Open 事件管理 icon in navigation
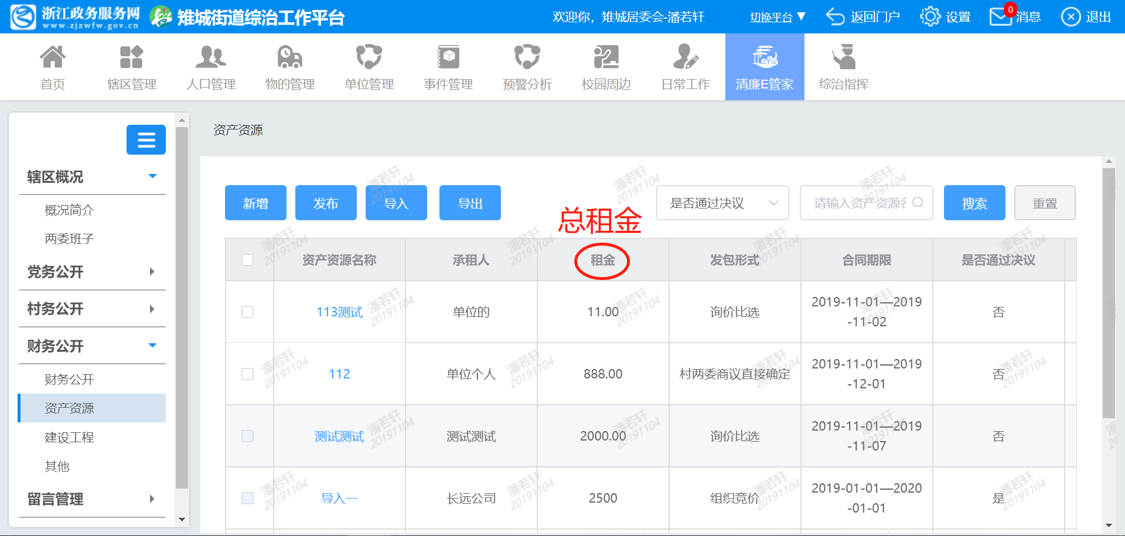This screenshot has height=536, width=1125. (448, 57)
